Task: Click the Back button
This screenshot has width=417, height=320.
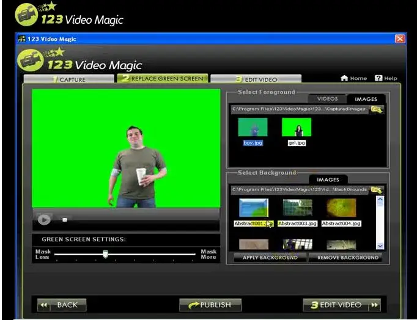Action: (62, 305)
